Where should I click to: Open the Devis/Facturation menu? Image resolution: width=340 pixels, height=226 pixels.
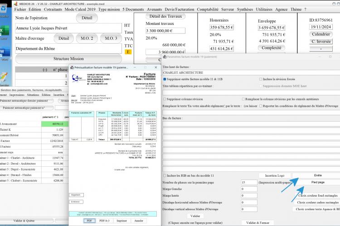click(x=180, y=9)
